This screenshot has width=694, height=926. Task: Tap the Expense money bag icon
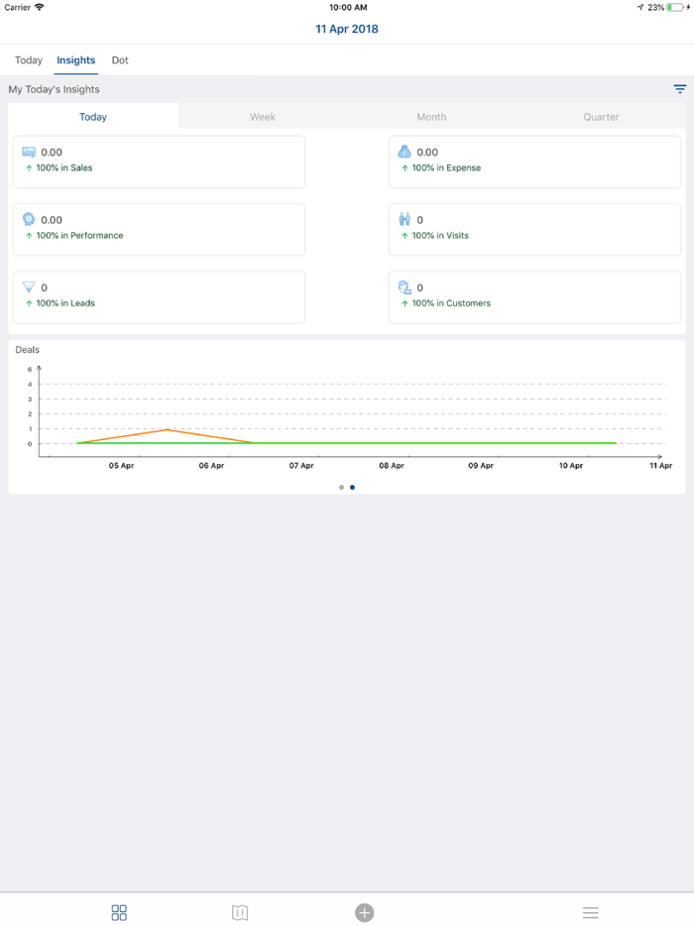tap(405, 152)
